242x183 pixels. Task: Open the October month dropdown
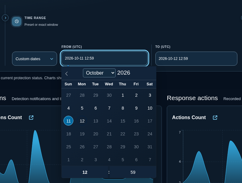(x=99, y=73)
